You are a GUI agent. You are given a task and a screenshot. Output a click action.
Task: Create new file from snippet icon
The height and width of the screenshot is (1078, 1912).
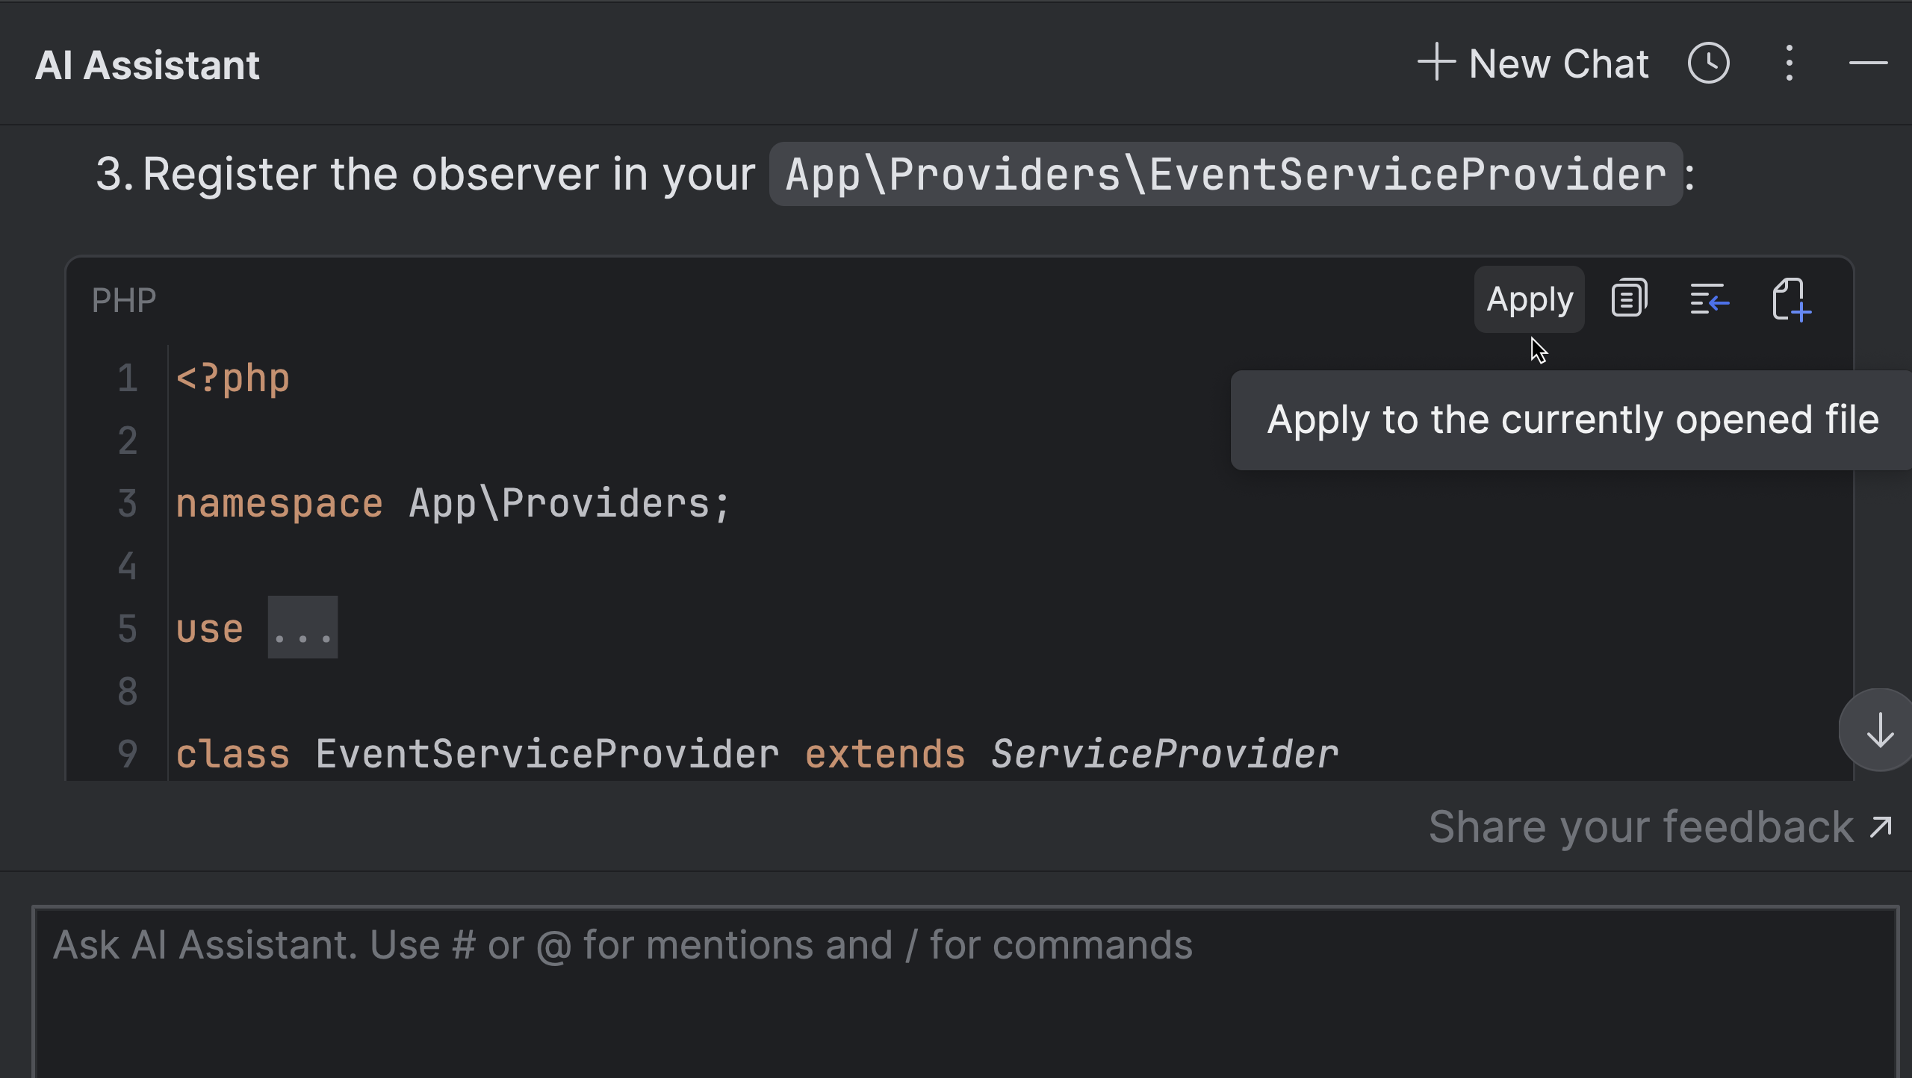1790,299
